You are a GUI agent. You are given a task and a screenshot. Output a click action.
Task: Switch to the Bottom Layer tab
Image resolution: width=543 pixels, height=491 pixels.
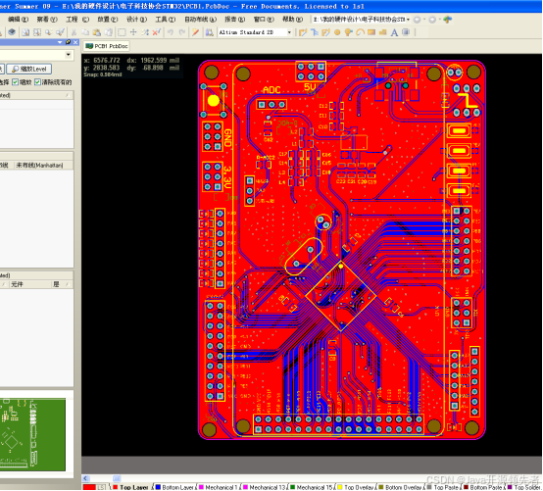[174, 487]
